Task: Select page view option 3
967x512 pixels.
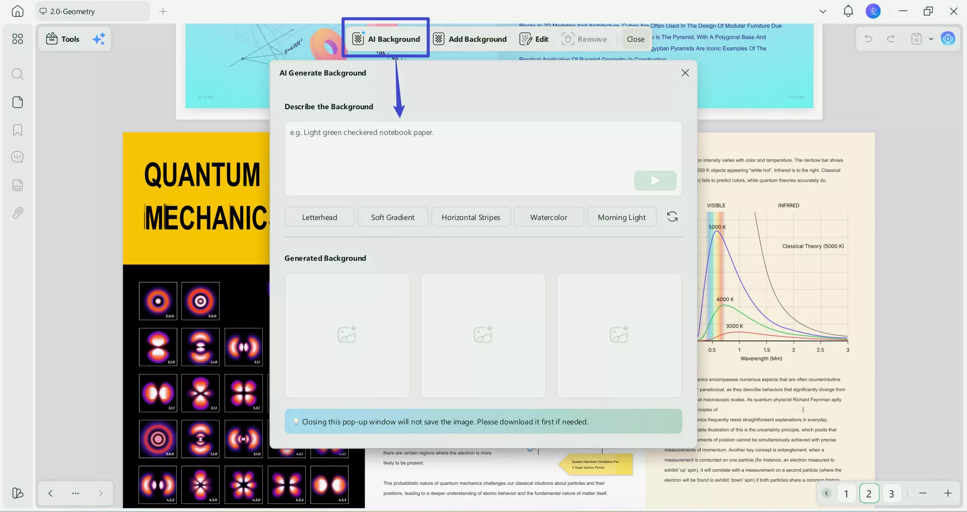Action: 891,493
